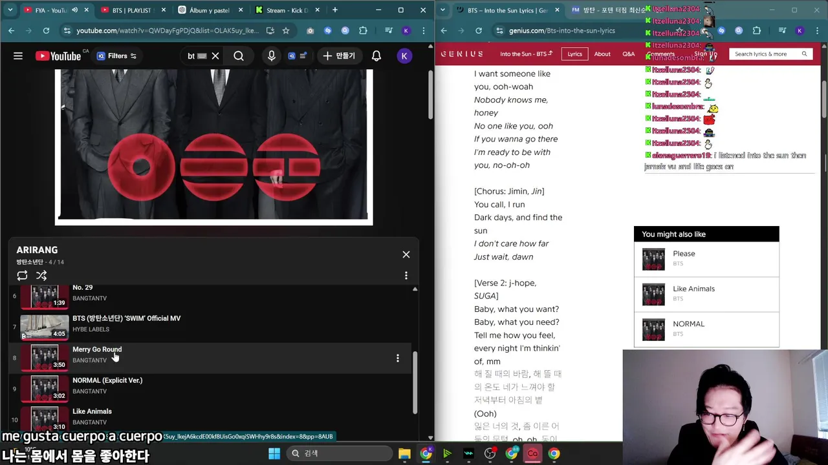Open Please in You might also like
Viewport: 828px width, 465px height.
click(x=706, y=259)
